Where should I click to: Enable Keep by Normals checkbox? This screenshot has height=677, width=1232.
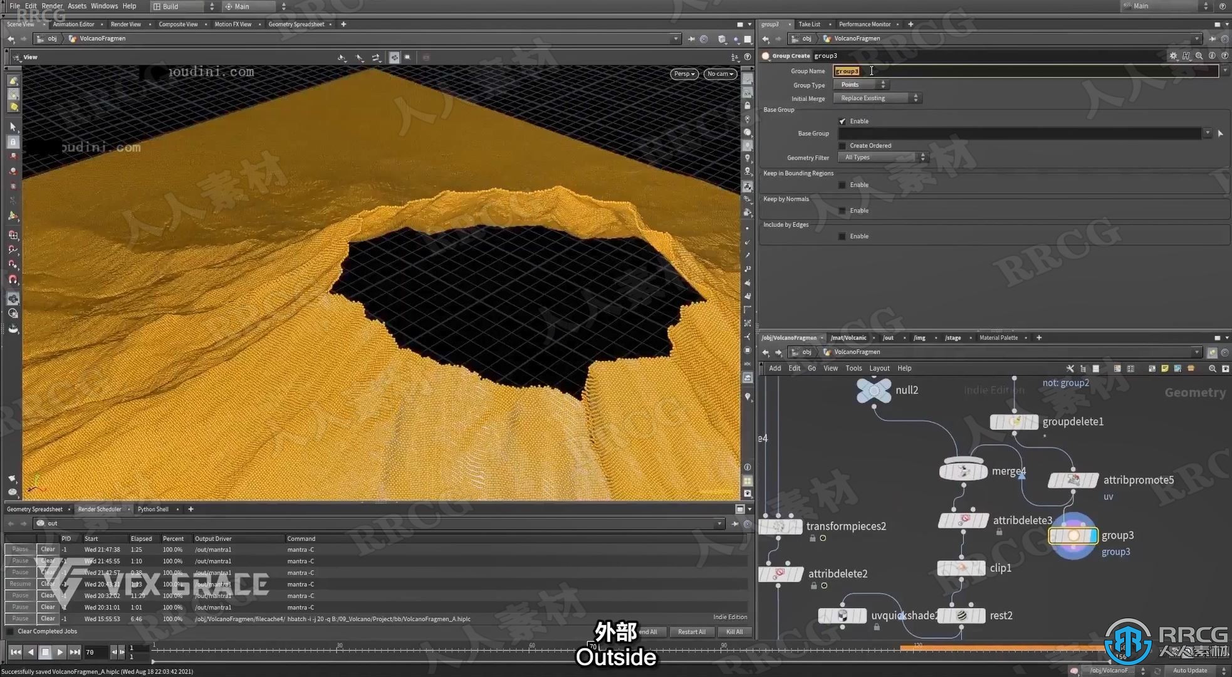point(840,210)
